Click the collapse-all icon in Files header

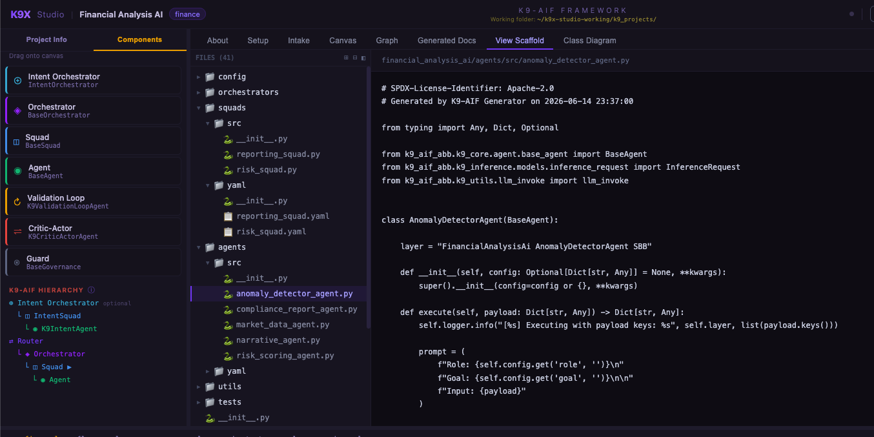[354, 58]
